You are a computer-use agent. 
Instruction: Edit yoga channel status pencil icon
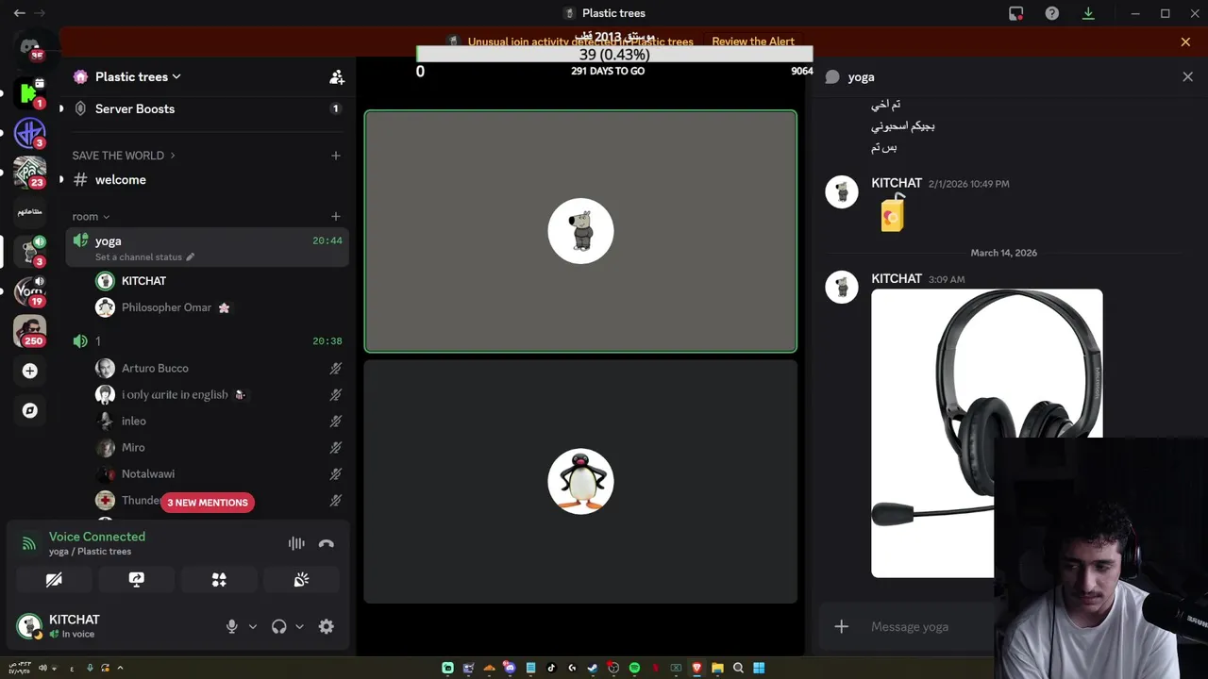tap(190, 257)
